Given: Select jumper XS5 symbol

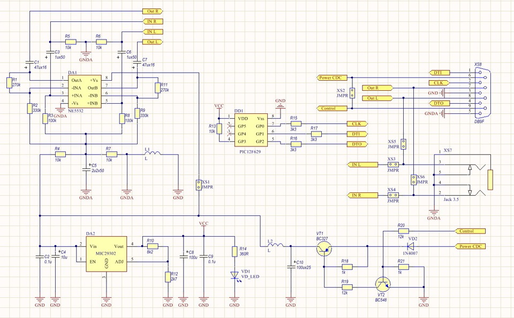Looking at the screenshot, I should pyautogui.click(x=404, y=144).
